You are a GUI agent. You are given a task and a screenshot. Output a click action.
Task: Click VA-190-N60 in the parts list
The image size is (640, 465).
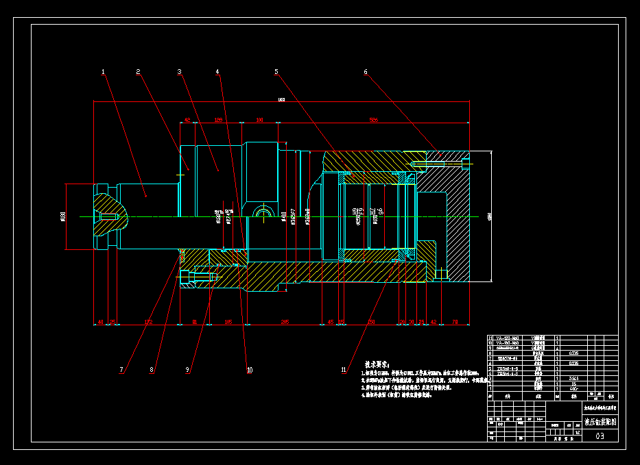coord(508,343)
